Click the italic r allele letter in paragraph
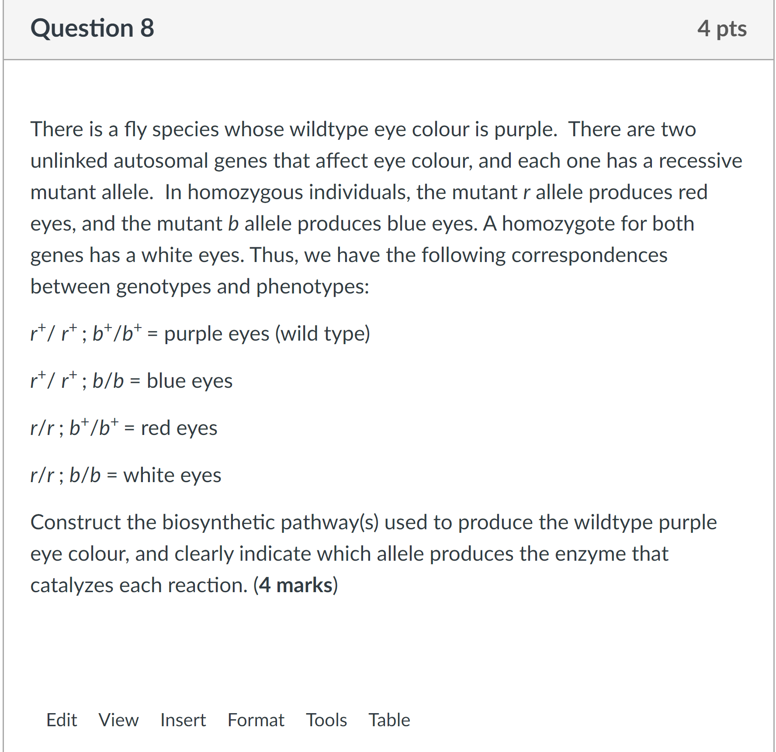This screenshot has width=776, height=752. [x=527, y=193]
